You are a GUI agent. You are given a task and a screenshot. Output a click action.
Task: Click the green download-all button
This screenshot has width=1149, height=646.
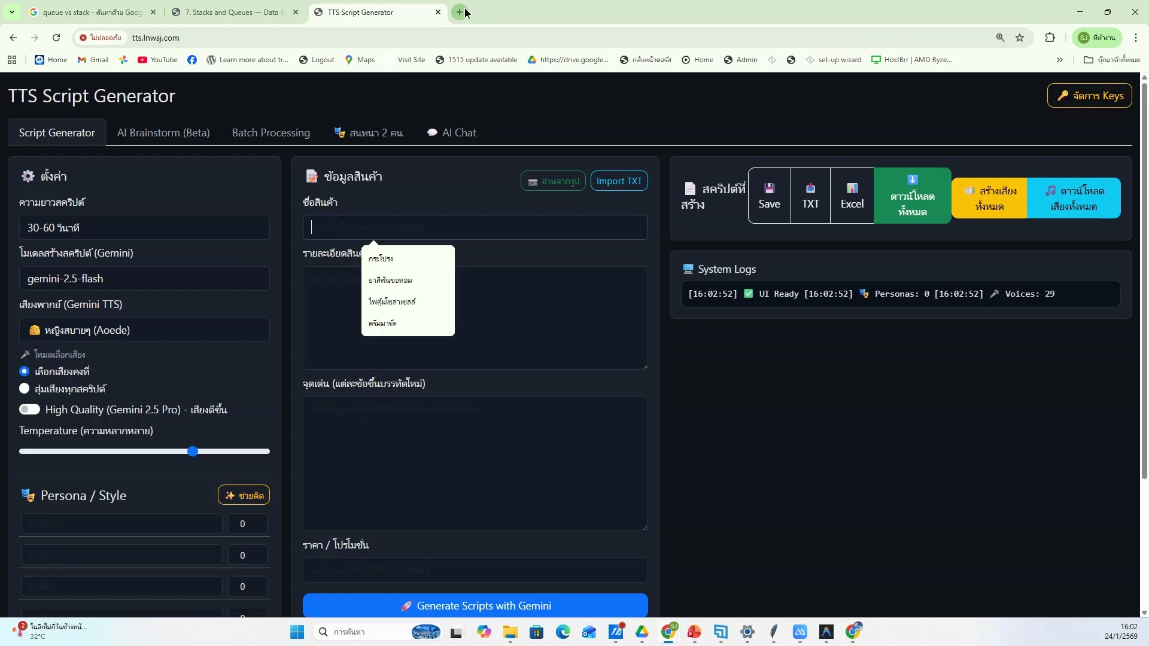[x=912, y=196]
